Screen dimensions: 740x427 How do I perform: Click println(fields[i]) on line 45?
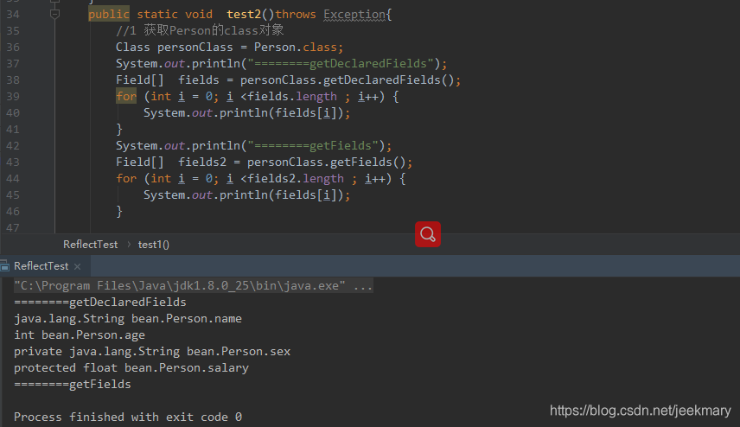pos(281,194)
